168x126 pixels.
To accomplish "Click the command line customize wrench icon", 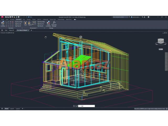I will 77,106.
